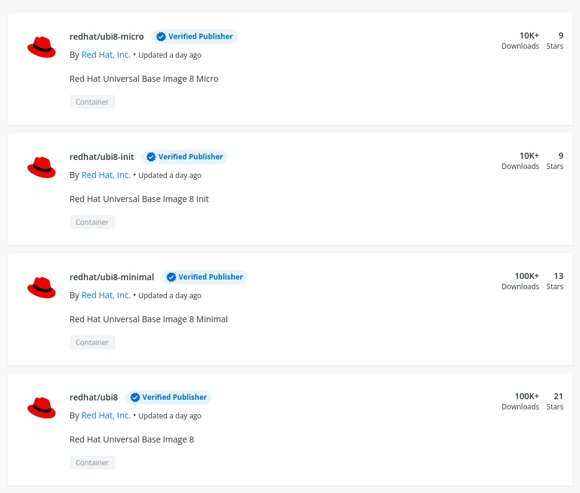
Task: Click the Red Hat logo for ubi8-minimal
Action: (41, 287)
